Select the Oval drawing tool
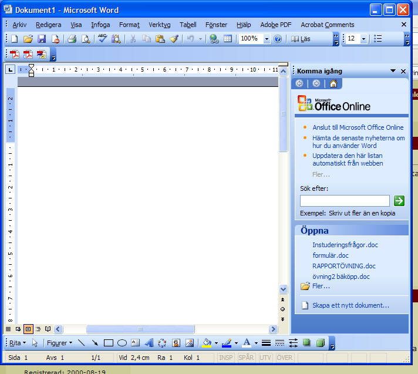Image resolution: width=418 pixels, height=374 pixels. pos(122,343)
